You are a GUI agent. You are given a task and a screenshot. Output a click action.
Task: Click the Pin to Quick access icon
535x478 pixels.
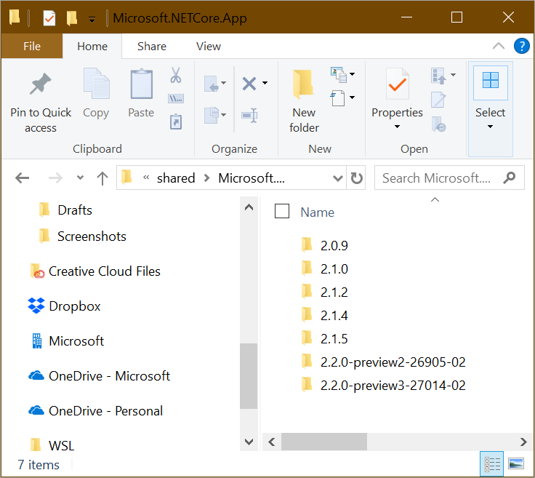point(40,84)
